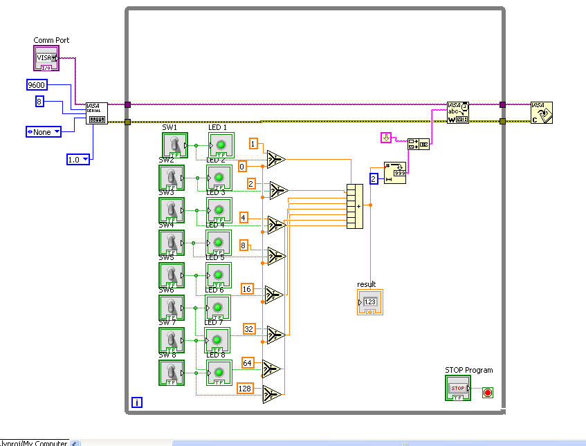Select the Comm Port VISA resource control

pyautogui.click(x=46, y=58)
